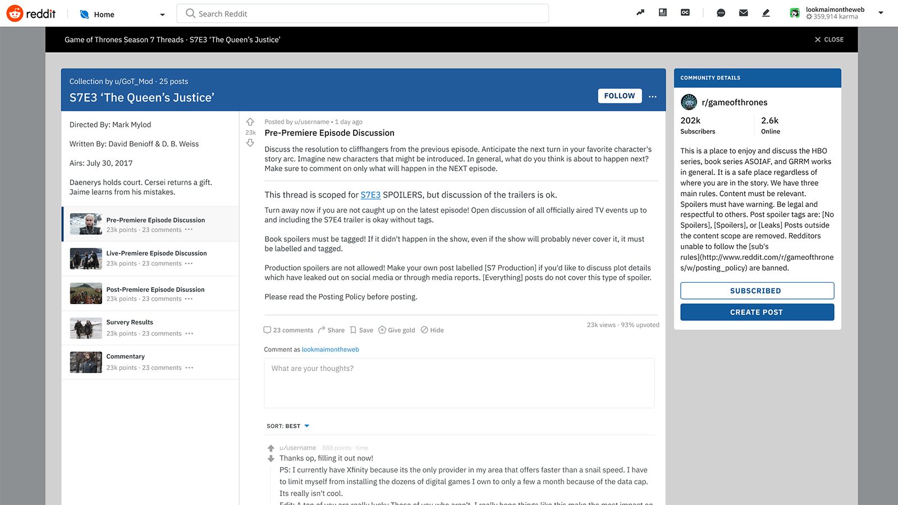Viewport: 898px width, 505px height.
Task: Open the chat bubble icon
Action: pos(721,13)
